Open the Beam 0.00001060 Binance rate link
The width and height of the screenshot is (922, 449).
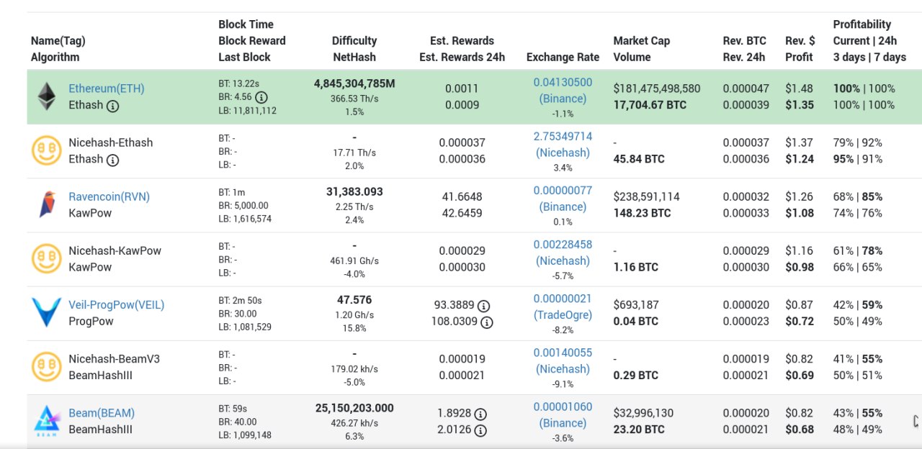pos(563,414)
